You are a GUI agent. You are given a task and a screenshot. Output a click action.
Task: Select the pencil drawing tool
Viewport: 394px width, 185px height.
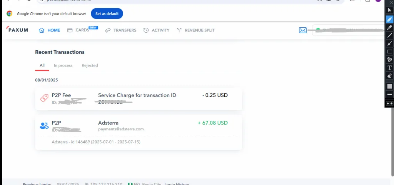click(389, 19)
